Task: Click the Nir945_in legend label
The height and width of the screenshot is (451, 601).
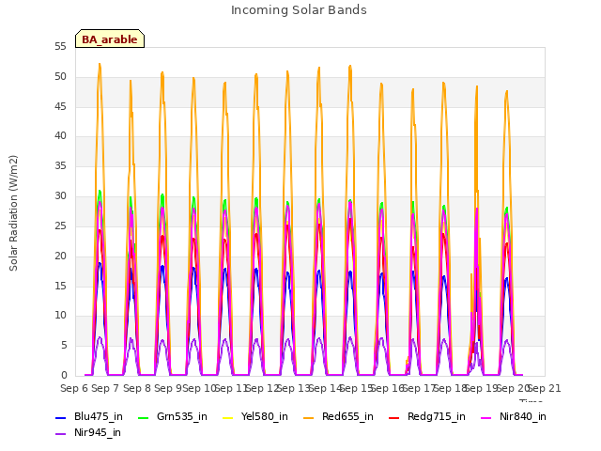Action: [x=98, y=432]
